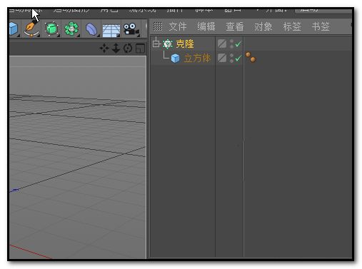Toggle green checkmark for 立方体 object
The image size is (362, 269).
[x=238, y=59]
